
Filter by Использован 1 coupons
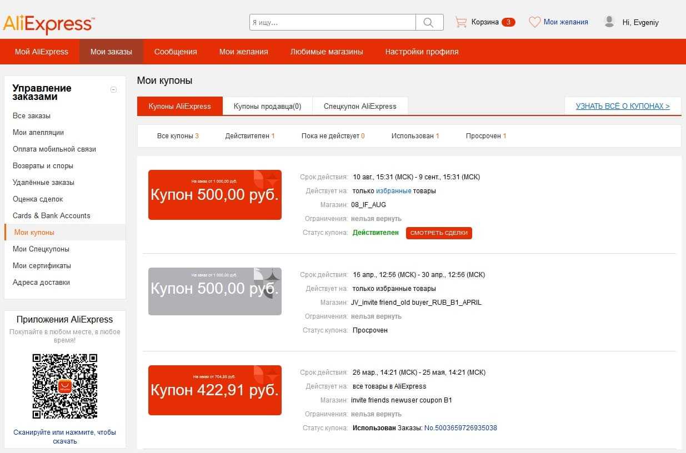[415, 136]
